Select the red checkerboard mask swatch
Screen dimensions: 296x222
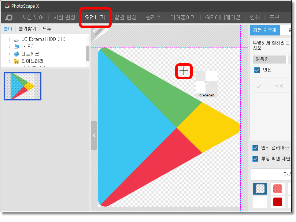278,189
